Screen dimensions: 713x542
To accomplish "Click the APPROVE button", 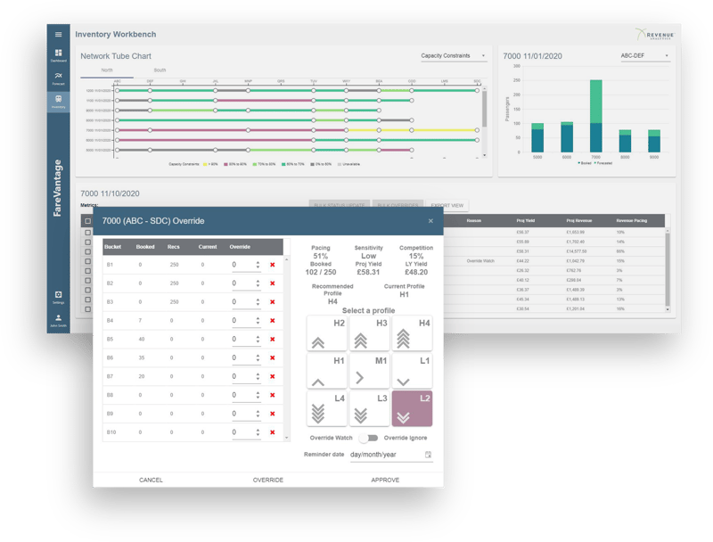I will [385, 480].
